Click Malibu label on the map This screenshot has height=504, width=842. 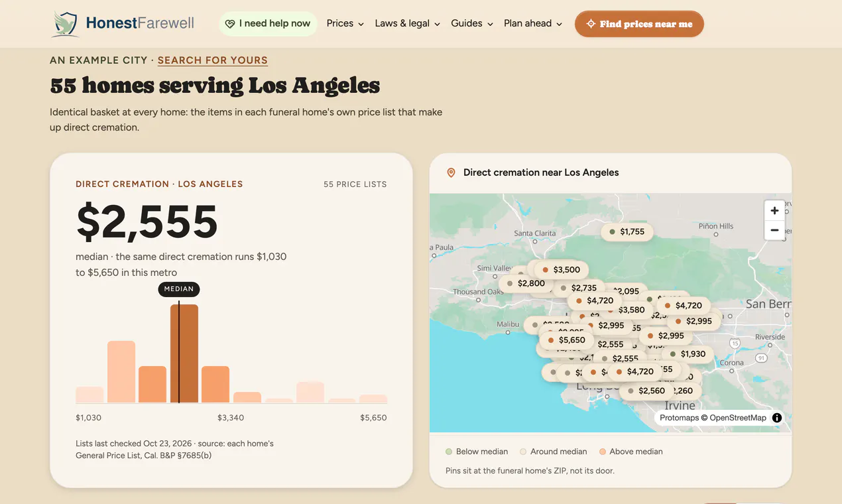point(509,324)
